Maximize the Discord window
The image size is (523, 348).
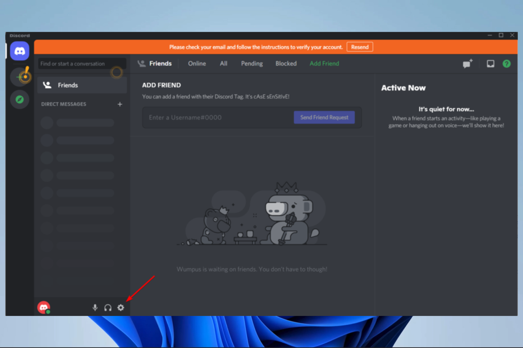click(501, 35)
